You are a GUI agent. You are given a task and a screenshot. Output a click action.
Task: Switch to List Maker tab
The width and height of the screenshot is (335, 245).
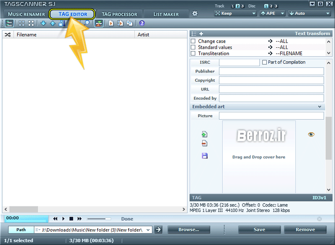point(166,14)
